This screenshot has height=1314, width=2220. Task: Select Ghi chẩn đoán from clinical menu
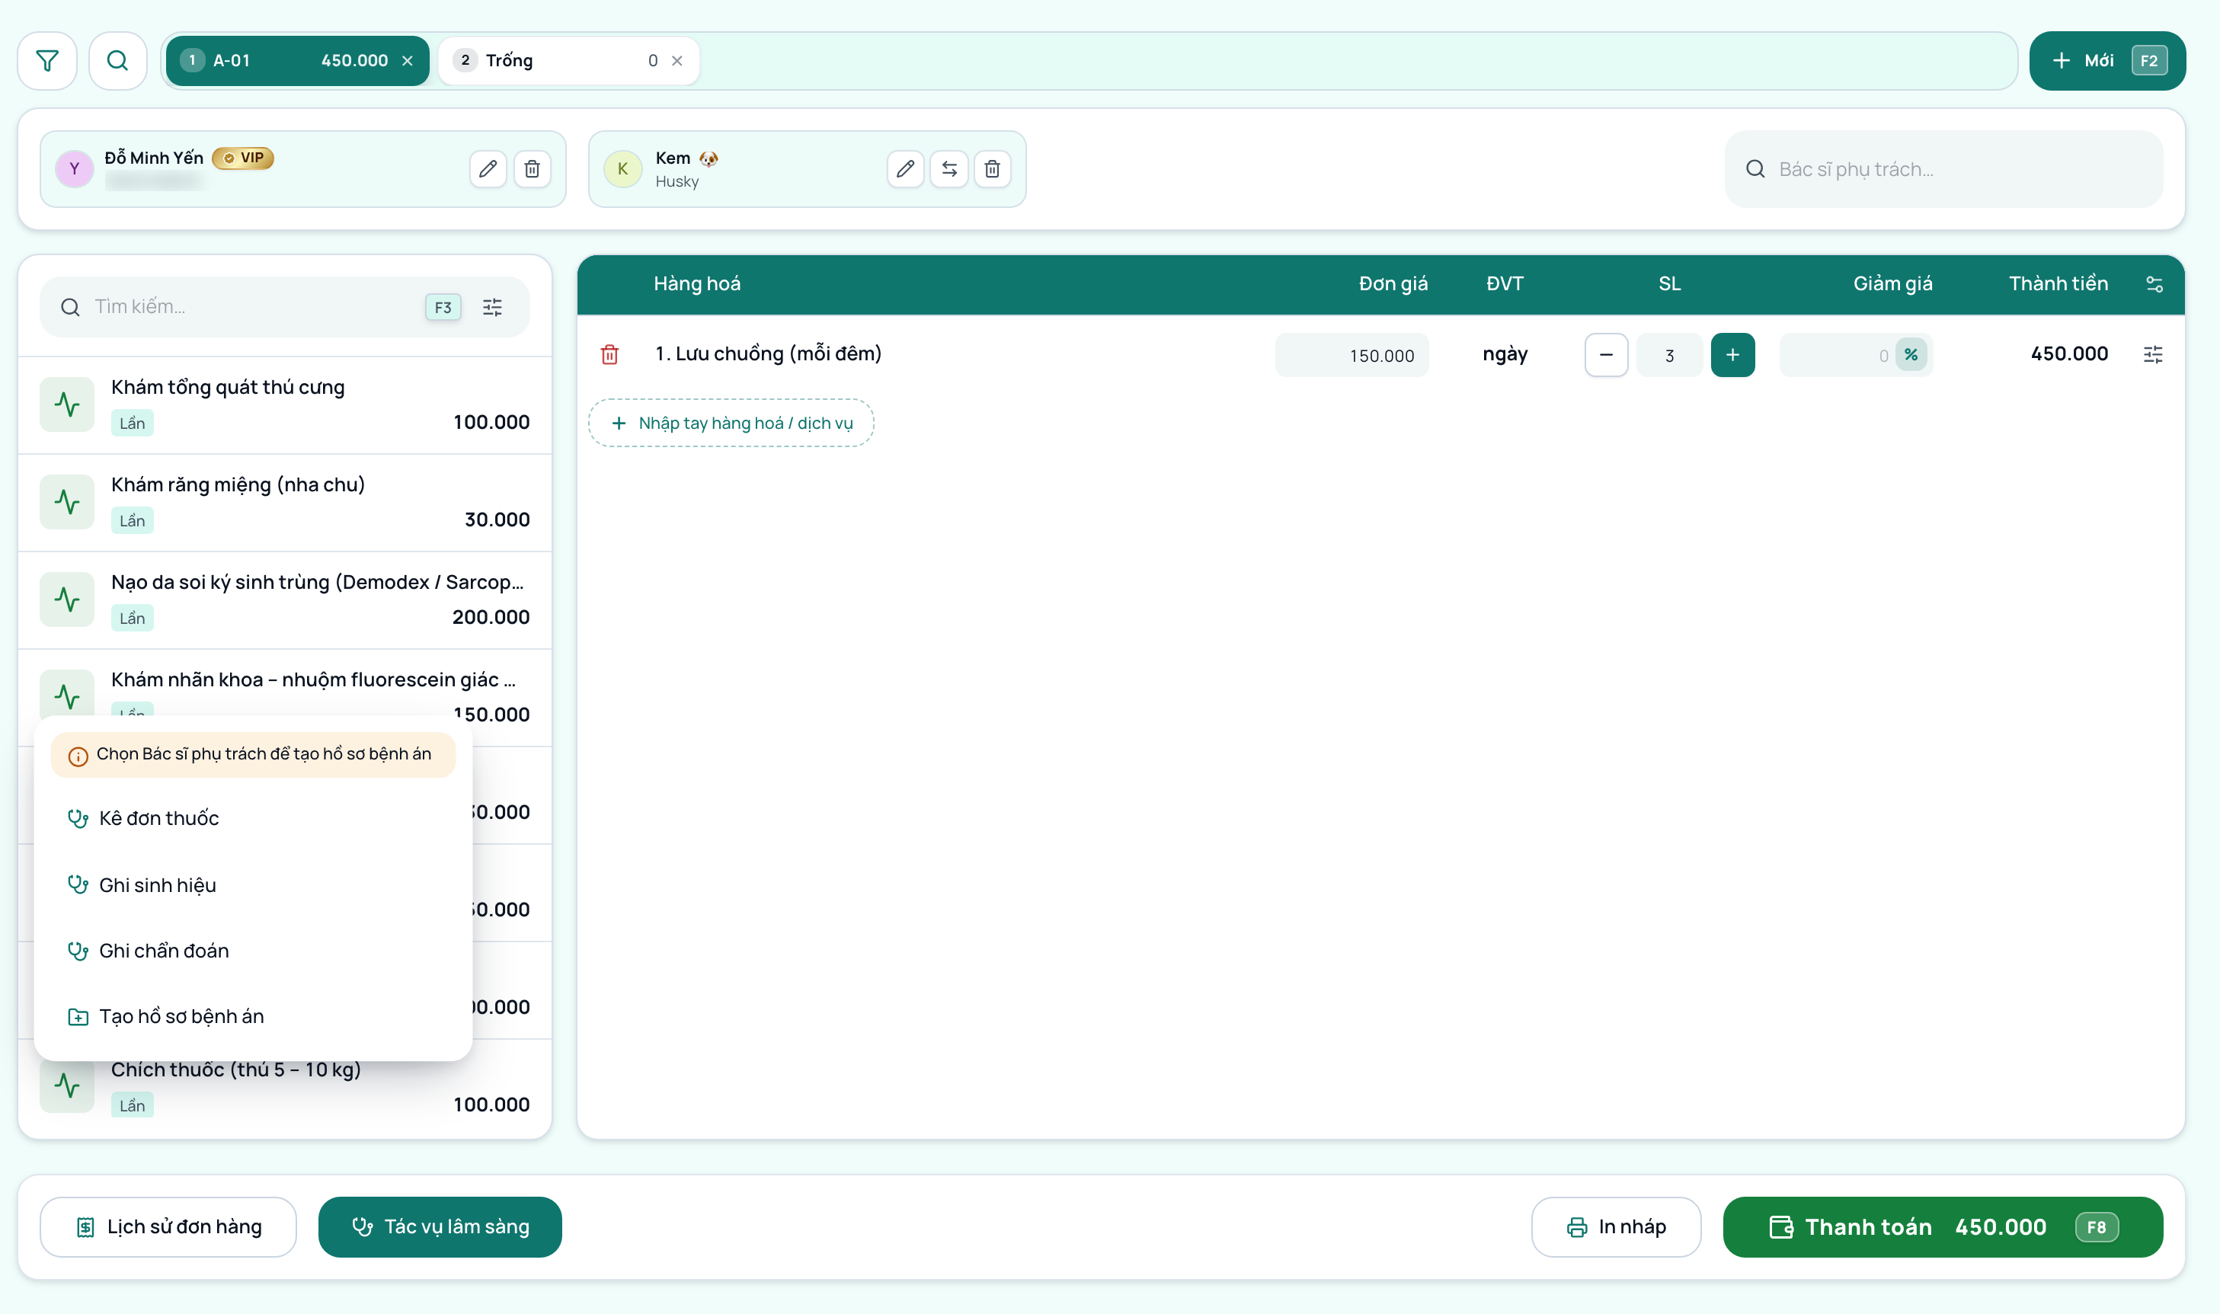[x=252, y=950]
